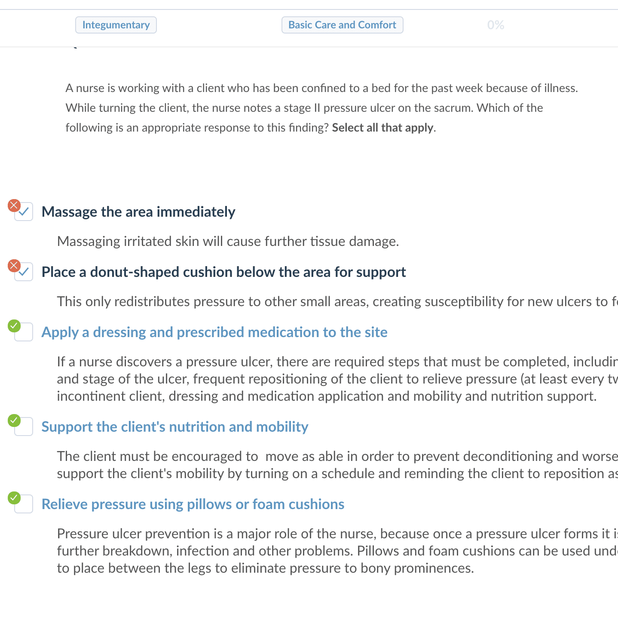Click green check icon beside nutrition option
Screen dimensions: 618x617
(x=14, y=421)
